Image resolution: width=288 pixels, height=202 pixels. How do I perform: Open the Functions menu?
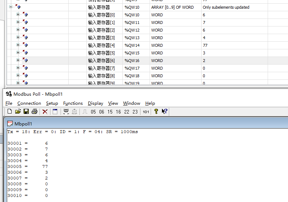pos(73,103)
